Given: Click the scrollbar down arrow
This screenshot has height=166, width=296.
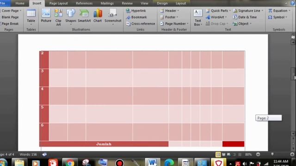Looking at the screenshot, I should [293, 133].
